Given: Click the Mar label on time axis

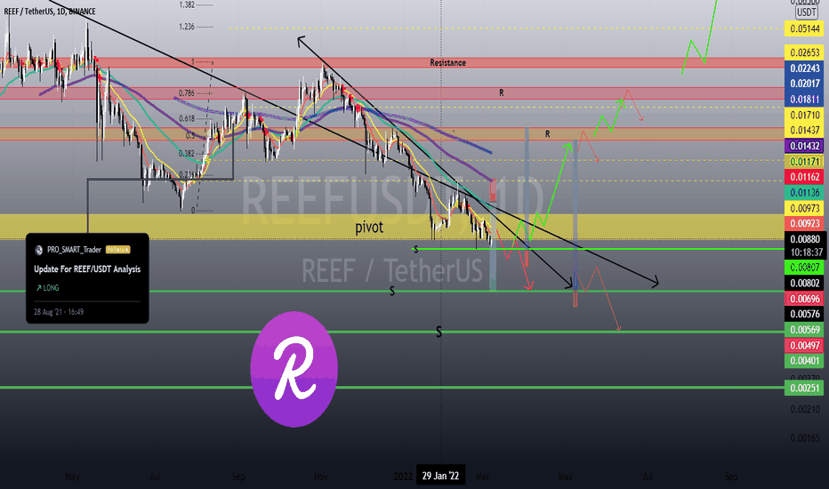Looking at the screenshot, I should [482, 477].
